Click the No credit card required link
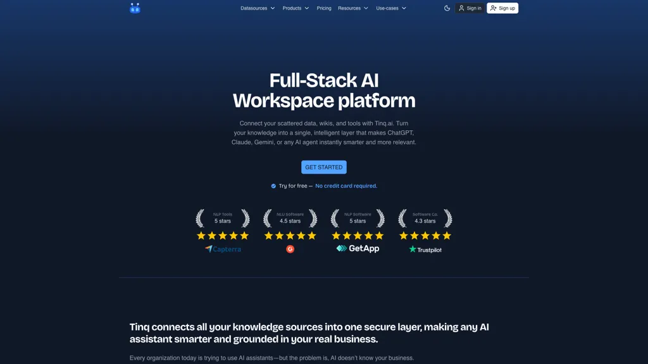The image size is (648, 364). tap(346, 186)
